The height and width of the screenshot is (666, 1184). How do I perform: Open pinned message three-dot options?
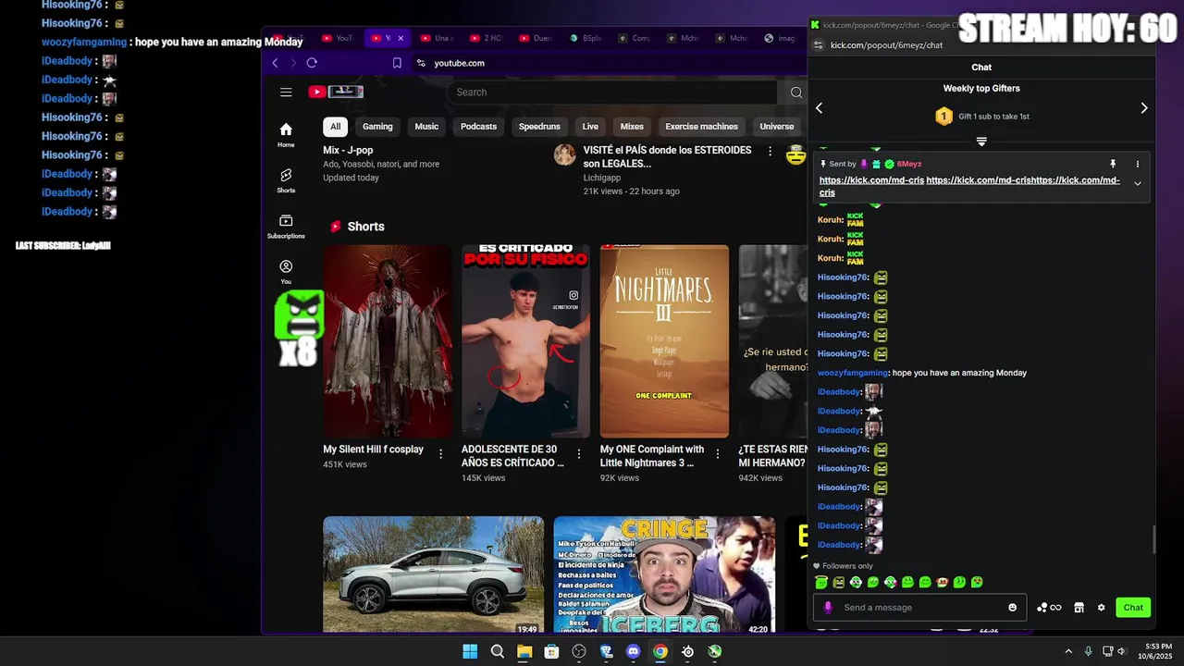pyautogui.click(x=1138, y=164)
